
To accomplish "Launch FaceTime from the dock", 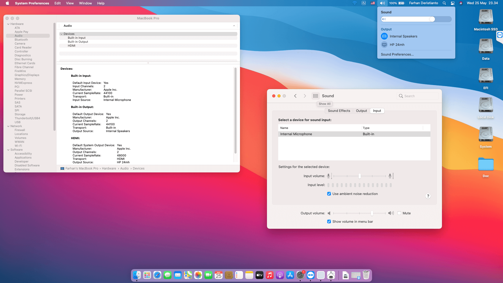I will point(208,275).
